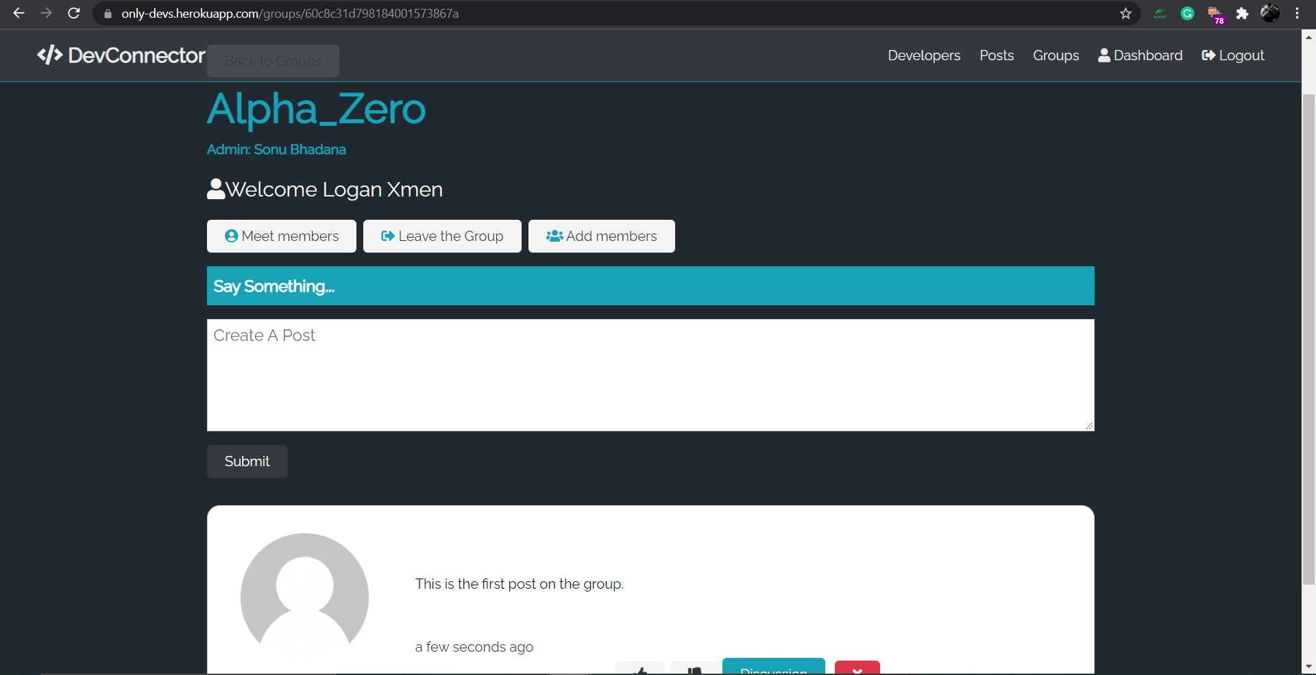Click the scrollbar up arrow
The image size is (1316, 675).
1308,38
